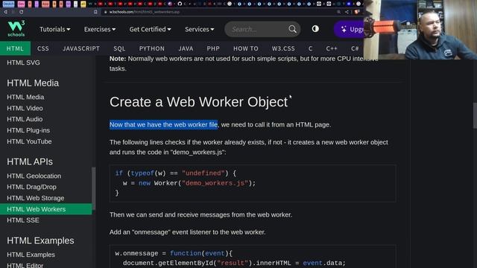477x268 pixels.
Task: Click the webcam video overlay
Action: 420,30
